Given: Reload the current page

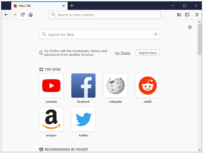Looking at the screenshot, I should [x=23, y=15].
